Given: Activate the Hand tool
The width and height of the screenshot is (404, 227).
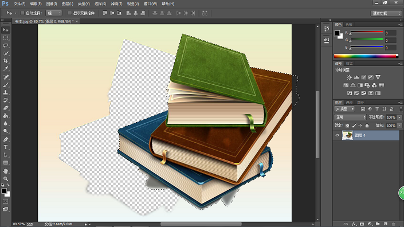Looking at the screenshot, I should click(x=6, y=171).
